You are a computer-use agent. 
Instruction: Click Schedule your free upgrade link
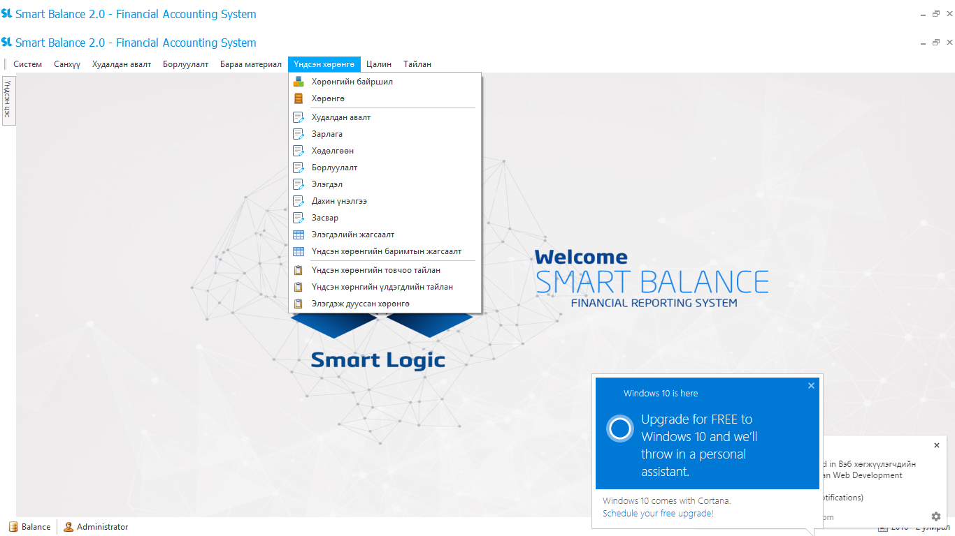point(658,513)
